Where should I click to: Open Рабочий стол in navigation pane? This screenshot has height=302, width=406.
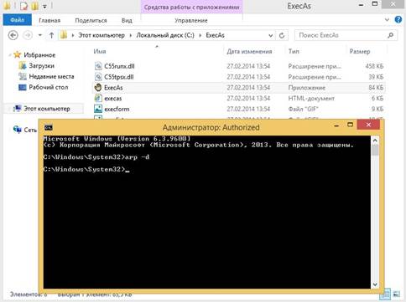coord(49,87)
